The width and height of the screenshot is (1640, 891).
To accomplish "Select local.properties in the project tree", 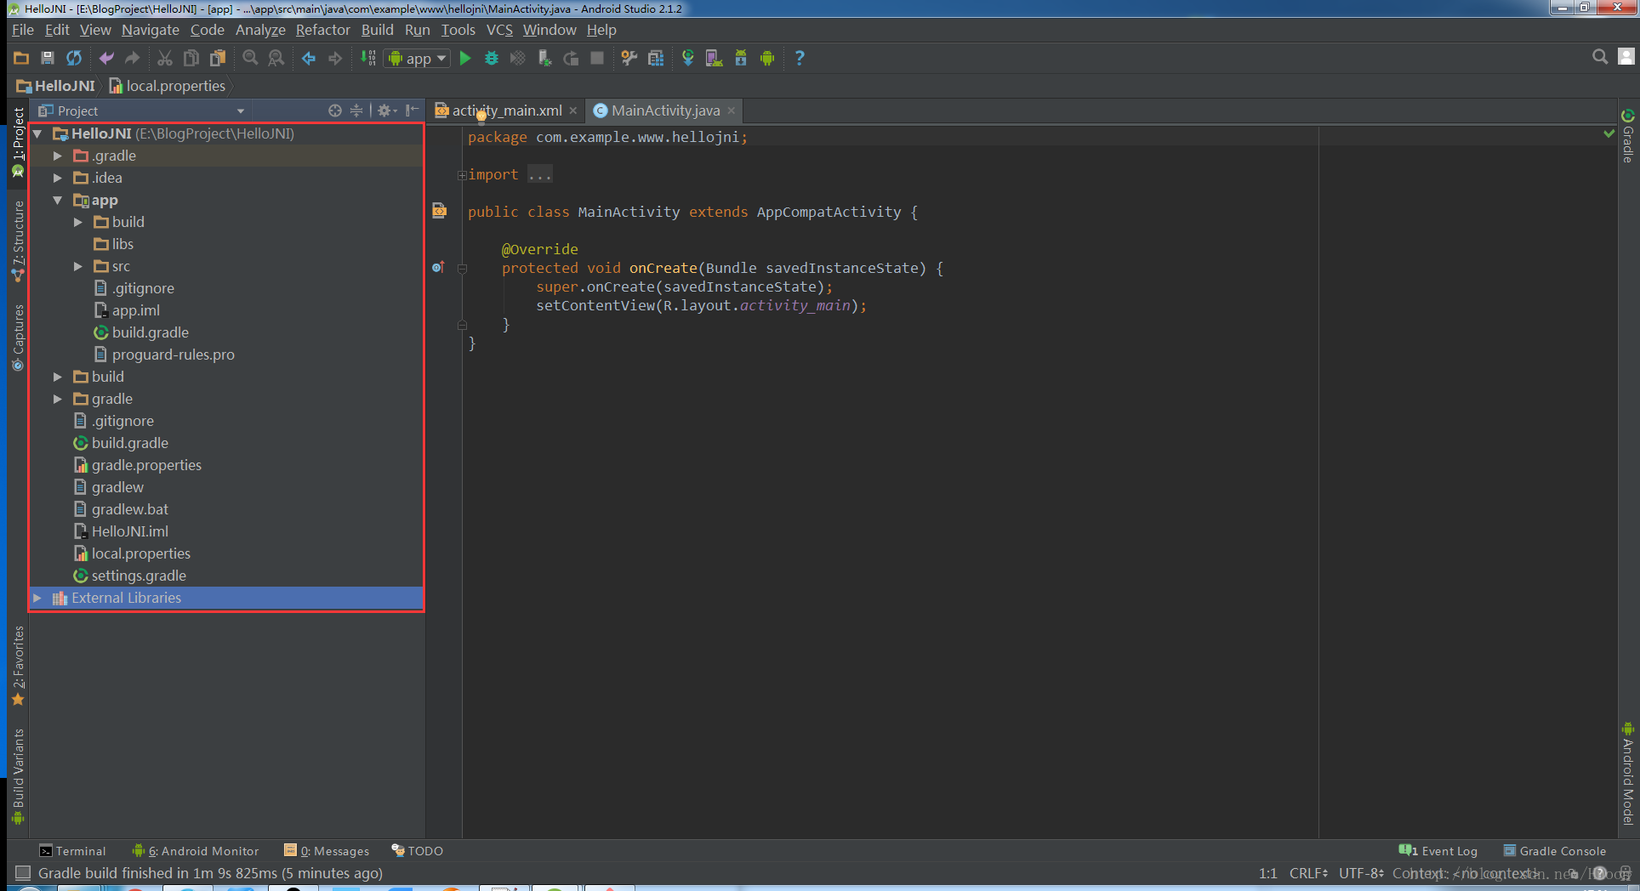I will pos(141,553).
